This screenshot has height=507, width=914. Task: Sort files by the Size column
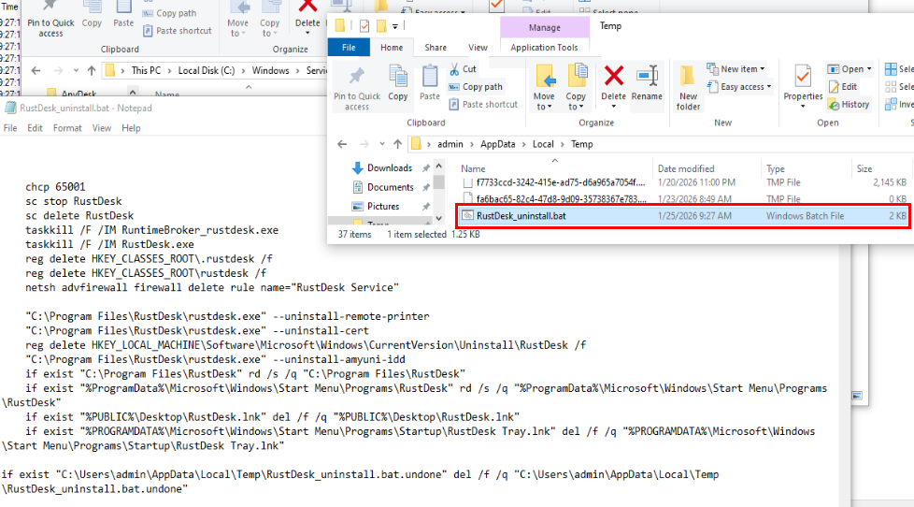[864, 168]
